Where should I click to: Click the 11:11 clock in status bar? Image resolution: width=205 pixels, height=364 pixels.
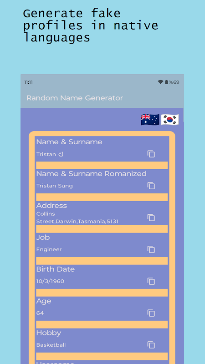coord(28,82)
